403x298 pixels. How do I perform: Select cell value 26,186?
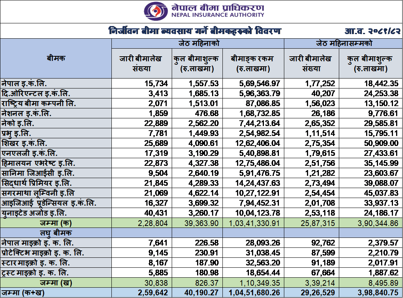pos(323,113)
